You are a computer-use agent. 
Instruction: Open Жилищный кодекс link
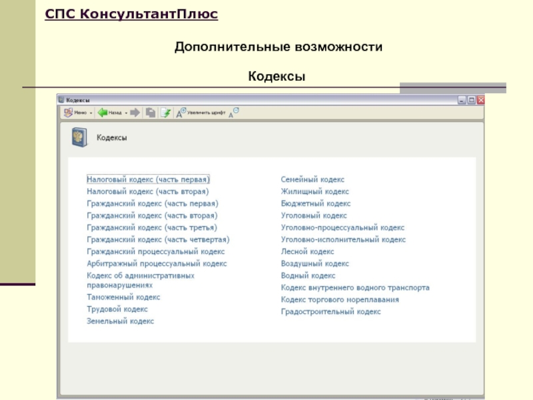[x=314, y=191]
